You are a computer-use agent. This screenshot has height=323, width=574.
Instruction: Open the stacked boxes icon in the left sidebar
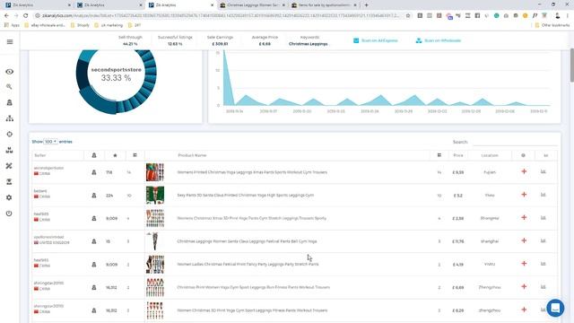10,150
